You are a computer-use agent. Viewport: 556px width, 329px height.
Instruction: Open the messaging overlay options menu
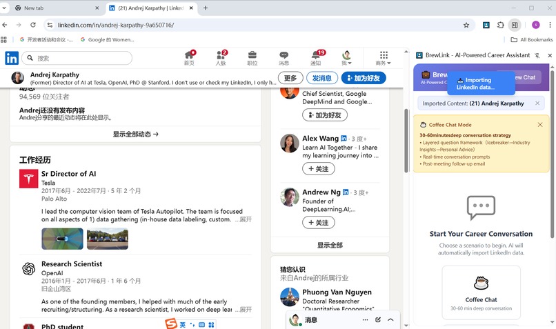point(365,320)
